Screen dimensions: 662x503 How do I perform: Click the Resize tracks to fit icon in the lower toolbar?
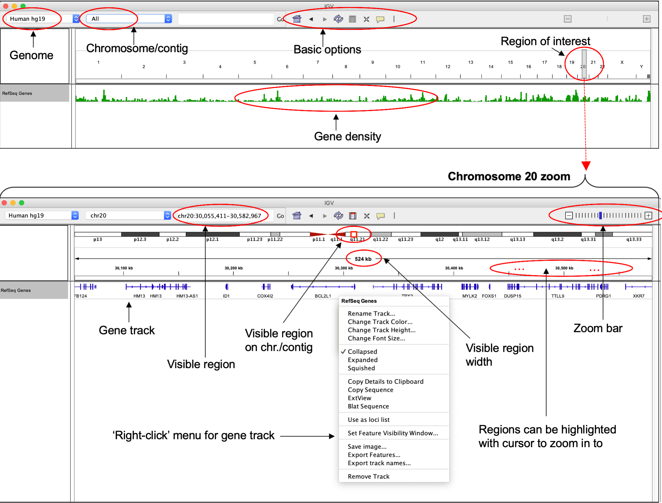[366, 216]
